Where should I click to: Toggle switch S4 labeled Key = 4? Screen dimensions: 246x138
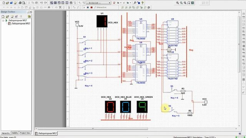(85, 78)
